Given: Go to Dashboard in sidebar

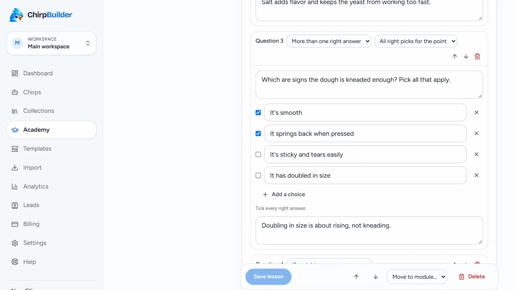Looking at the screenshot, I should click(x=51, y=73).
